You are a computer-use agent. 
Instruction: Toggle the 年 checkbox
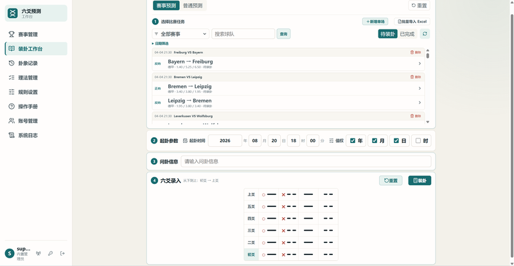[x=353, y=140]
